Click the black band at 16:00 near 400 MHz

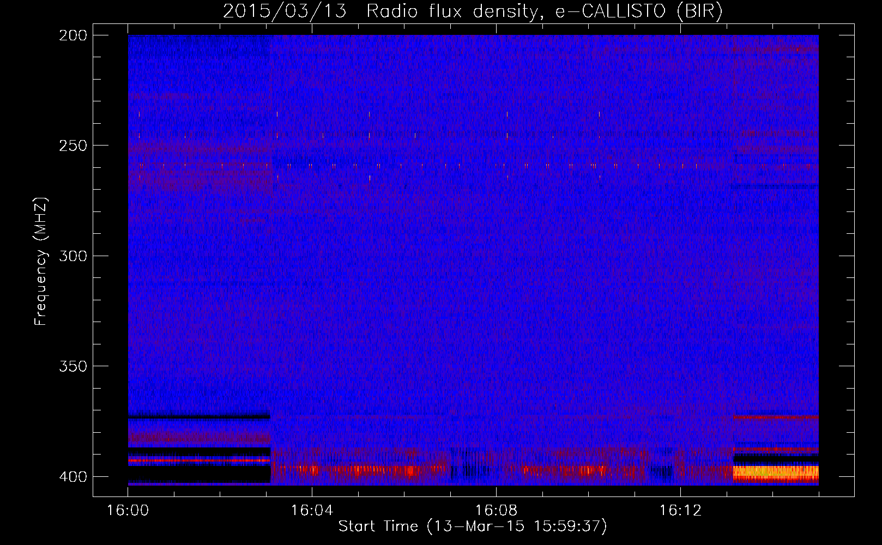tap(200, 474)
